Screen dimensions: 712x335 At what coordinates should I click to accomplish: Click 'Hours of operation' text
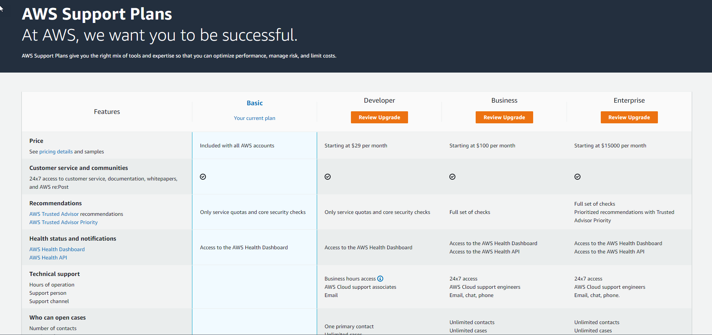pos(52,285)
